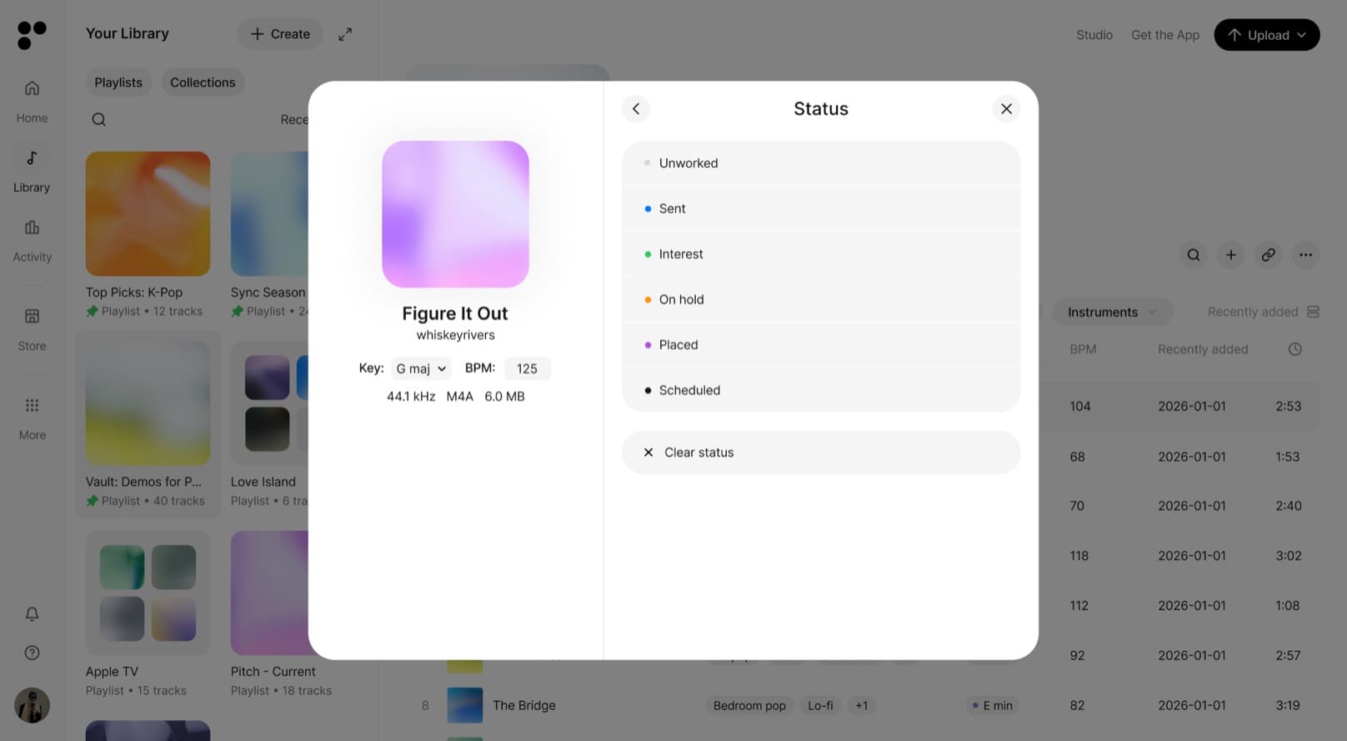Set status to Interest
Viewport: 1347px width, 741px height.
click(x=821, y=254)
